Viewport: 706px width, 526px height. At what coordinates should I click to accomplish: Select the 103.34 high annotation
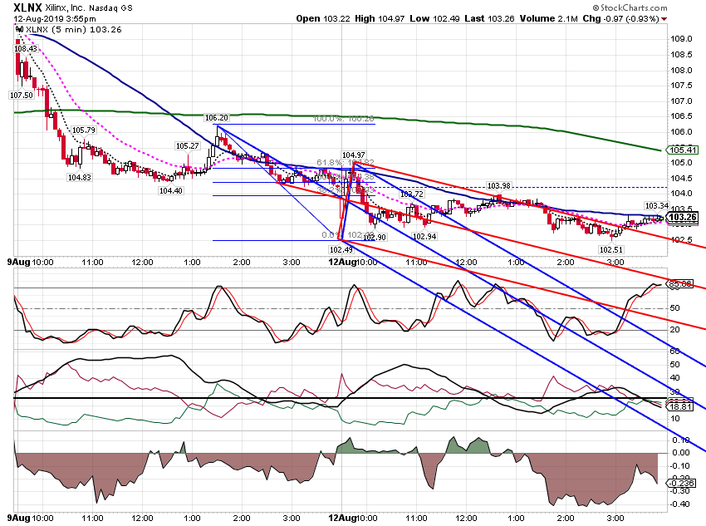pyautogui.click(x=656, y=206)
